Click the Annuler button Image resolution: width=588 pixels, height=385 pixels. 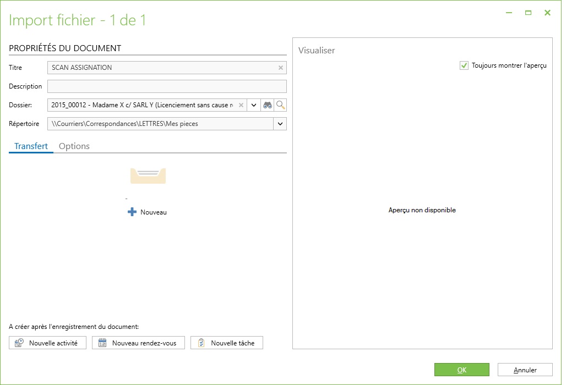pos(525,370)
